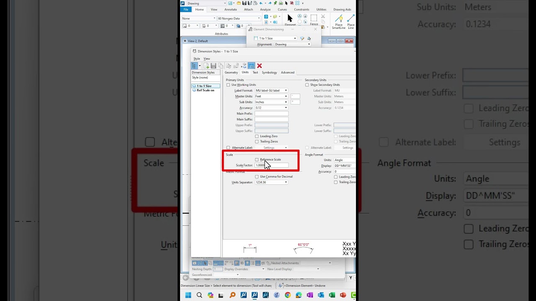Enable Use Comma for Decimal
The height and width of the screenshot is (301, 536).
257,177
